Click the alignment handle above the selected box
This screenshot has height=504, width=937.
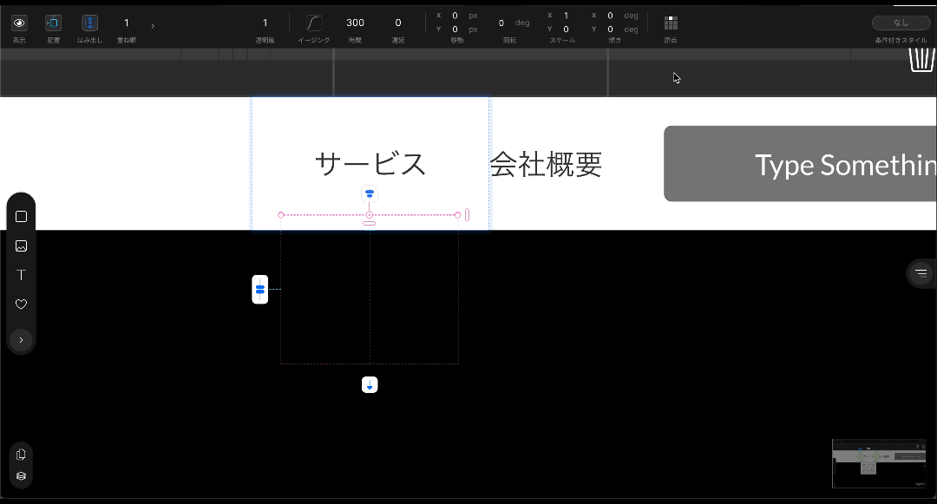[370, 193]
